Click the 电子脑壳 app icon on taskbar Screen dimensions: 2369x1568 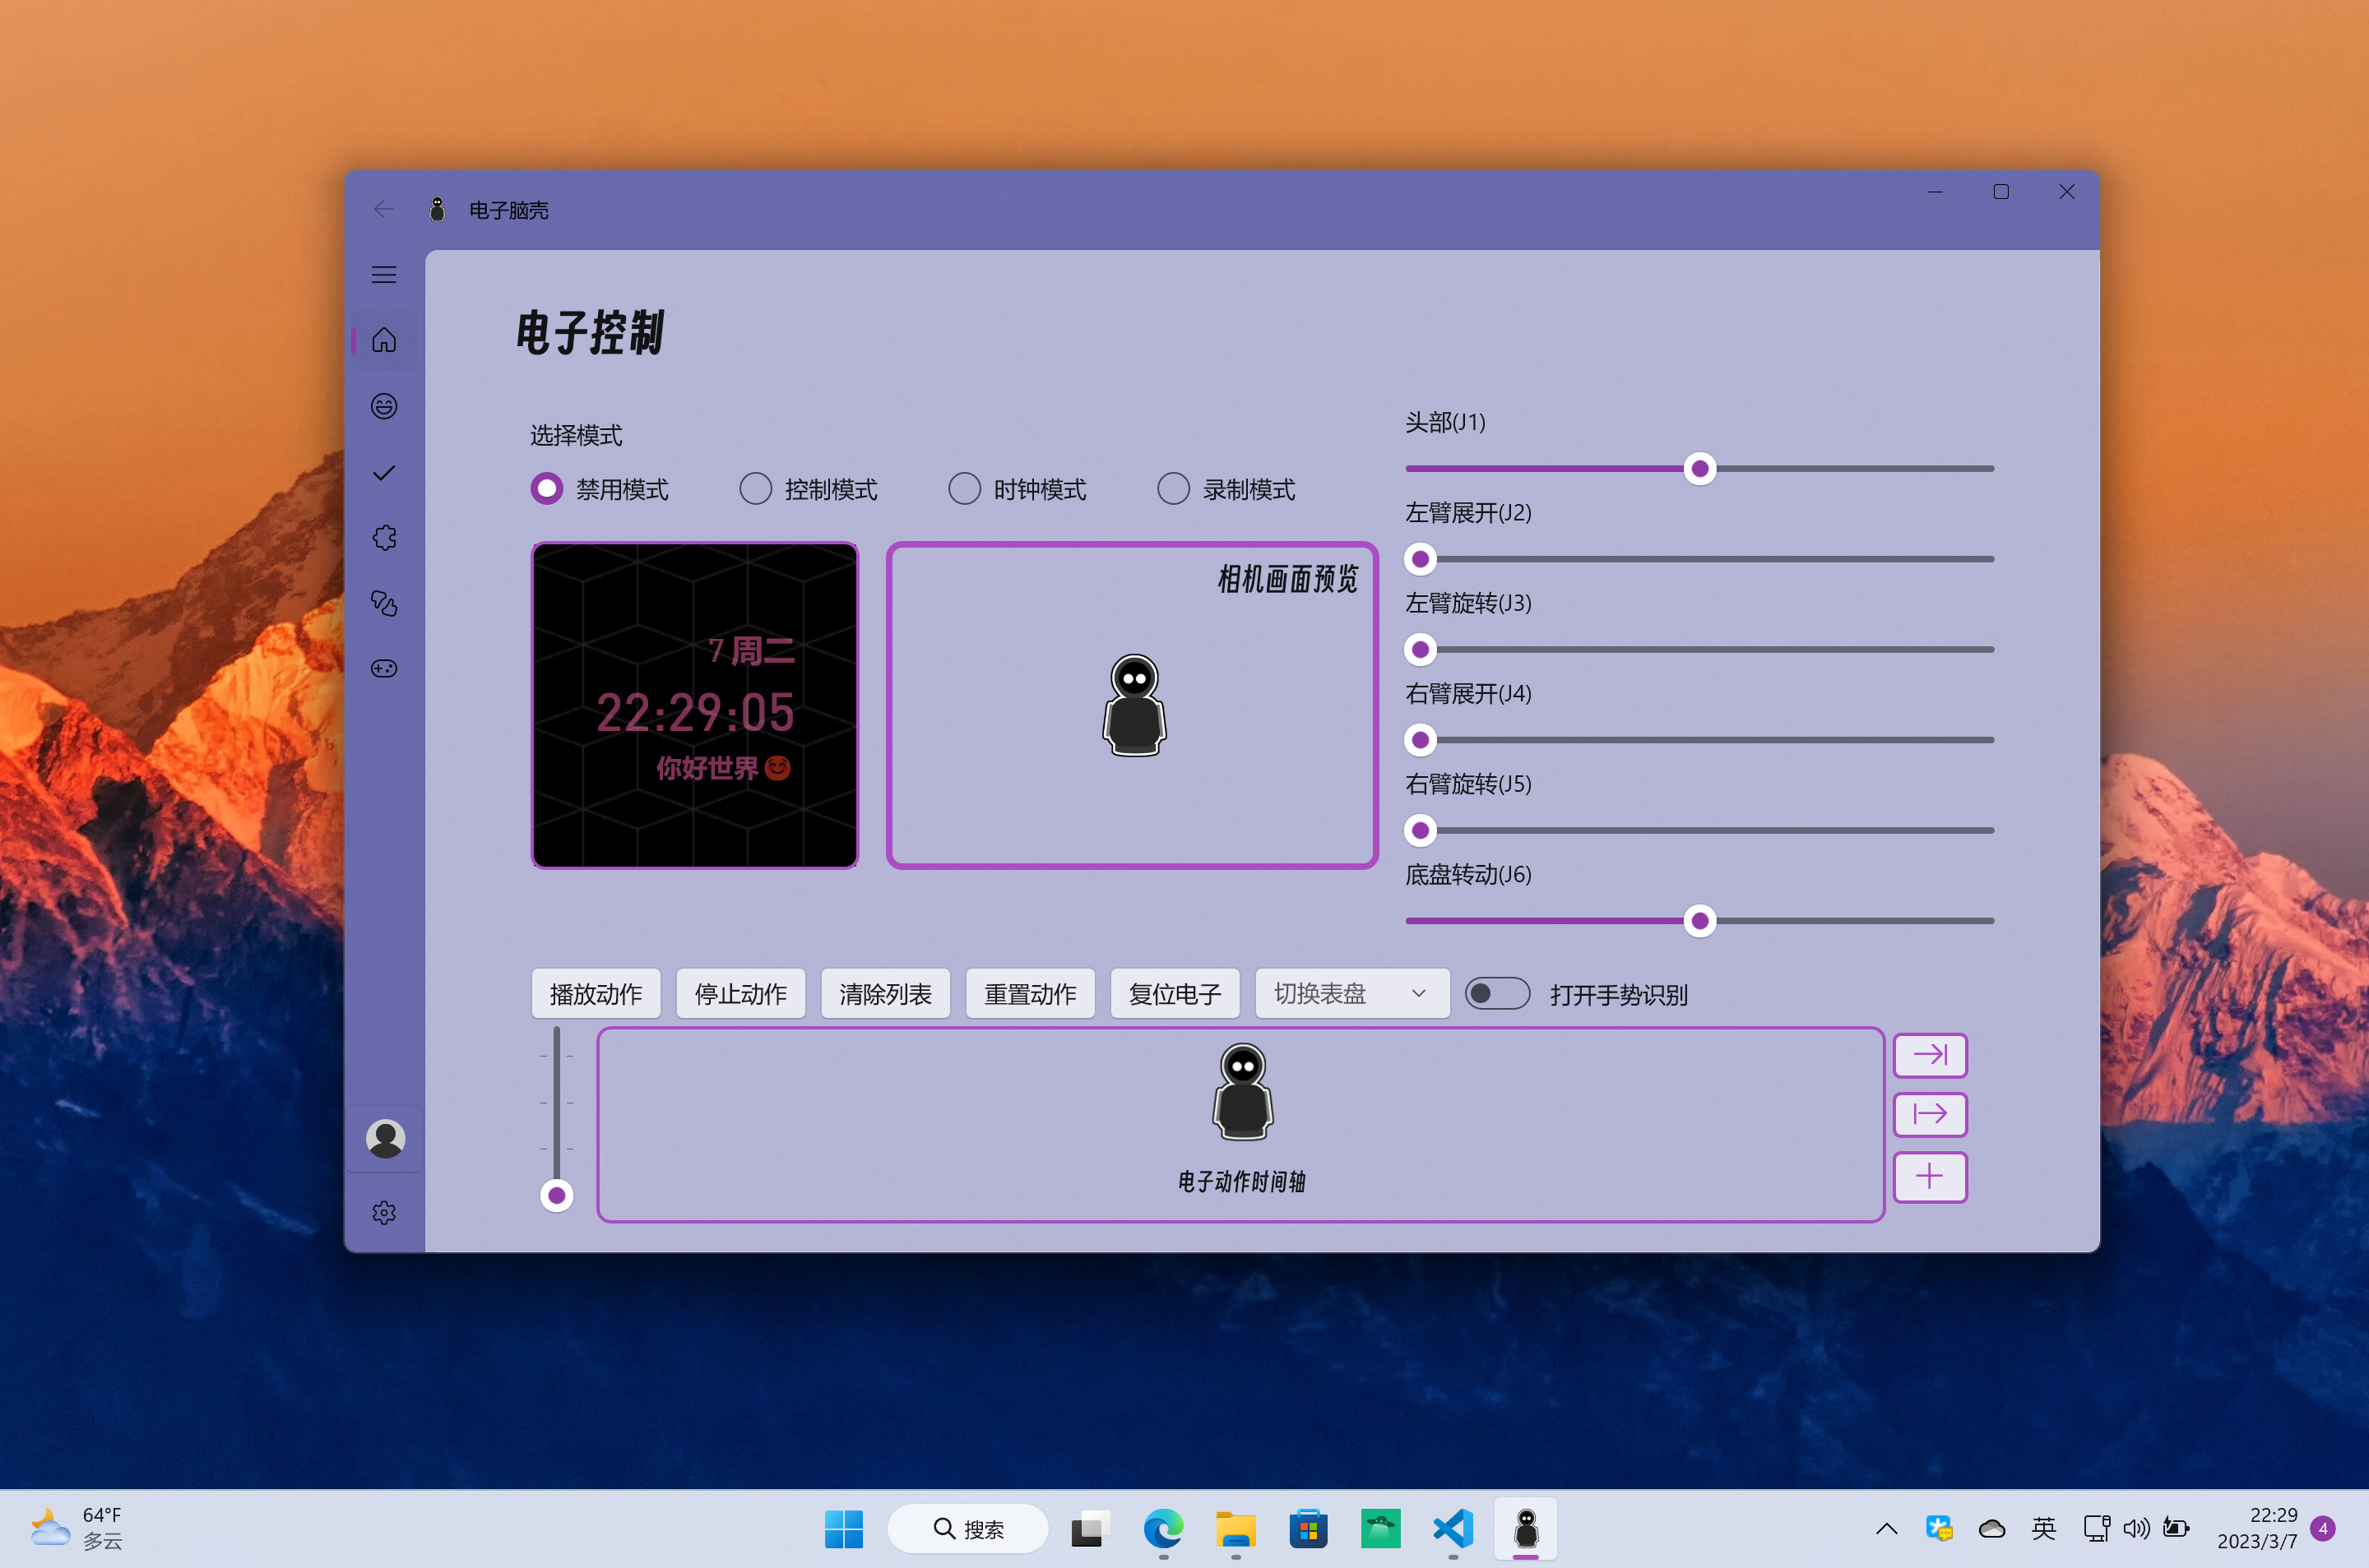pos(1526,1529)
